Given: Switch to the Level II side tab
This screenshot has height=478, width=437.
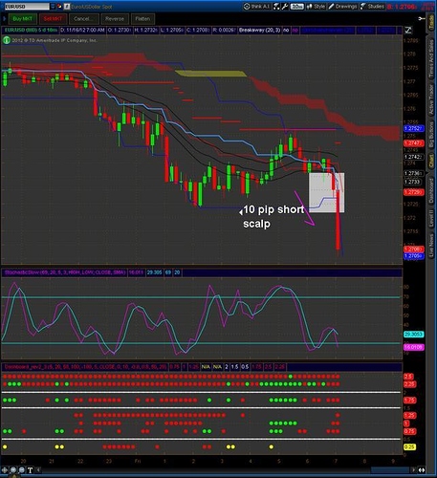Looking at the screenshot, I should (431, 219).
